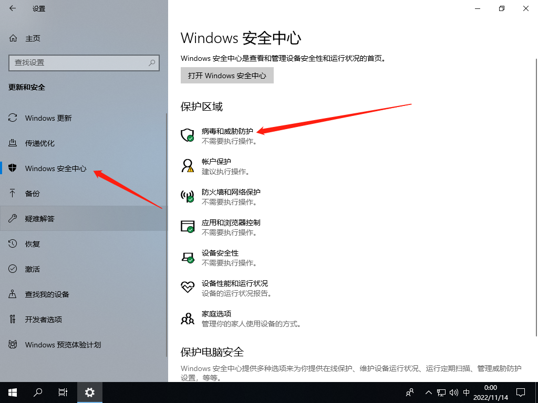Open 设备安全性 link
The image size is (538, 403).
coord(220,253)
